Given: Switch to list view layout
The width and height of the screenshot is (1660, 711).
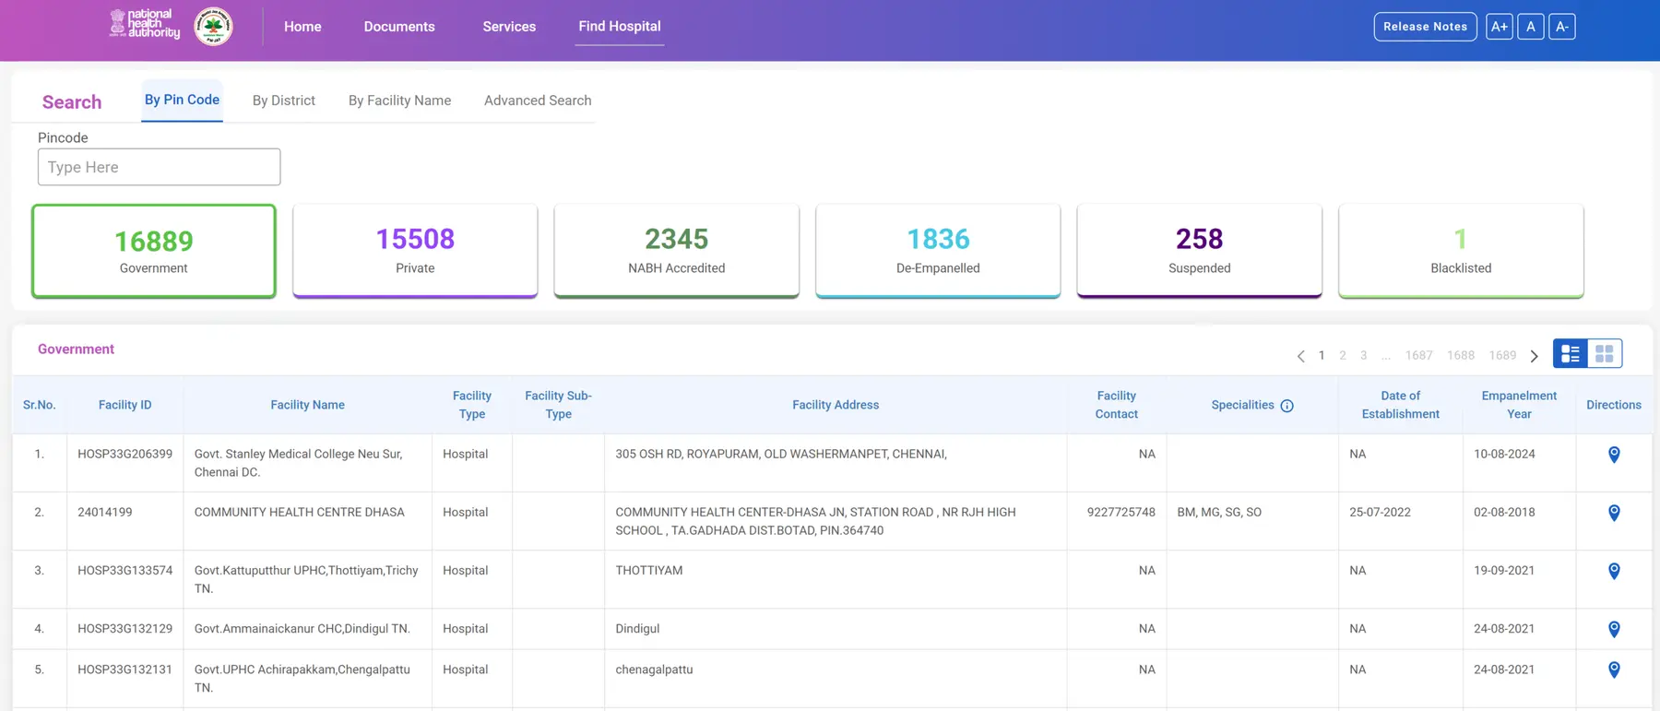Looking at the screenshot, I should coord(1570,354).
